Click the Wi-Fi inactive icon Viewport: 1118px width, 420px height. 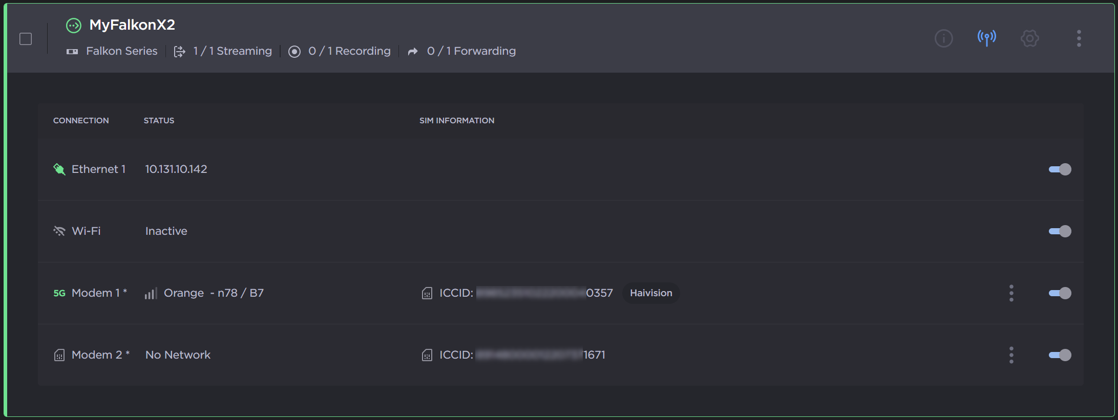tap(59, 231)
